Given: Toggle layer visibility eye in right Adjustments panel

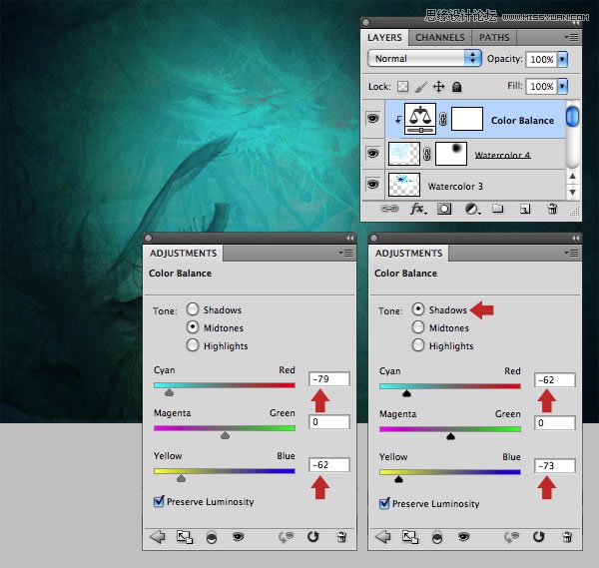Looking at the screenshot, I should 464,537.
